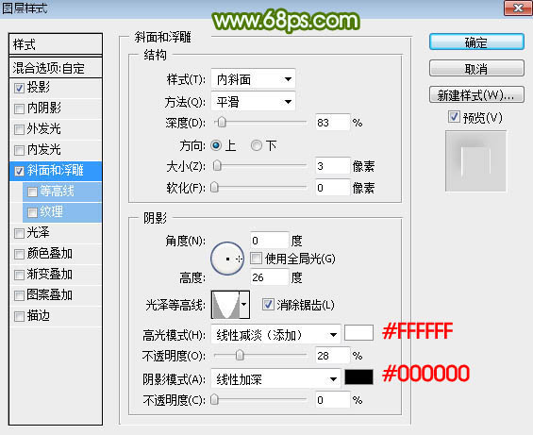Click the 高度 value input field

[269, 277]
